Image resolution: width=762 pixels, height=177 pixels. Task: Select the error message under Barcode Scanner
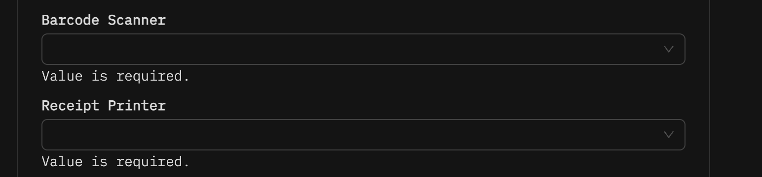[116, 77]
